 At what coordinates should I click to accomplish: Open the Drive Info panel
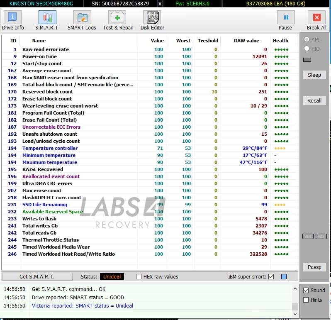(x=13, y=21)
